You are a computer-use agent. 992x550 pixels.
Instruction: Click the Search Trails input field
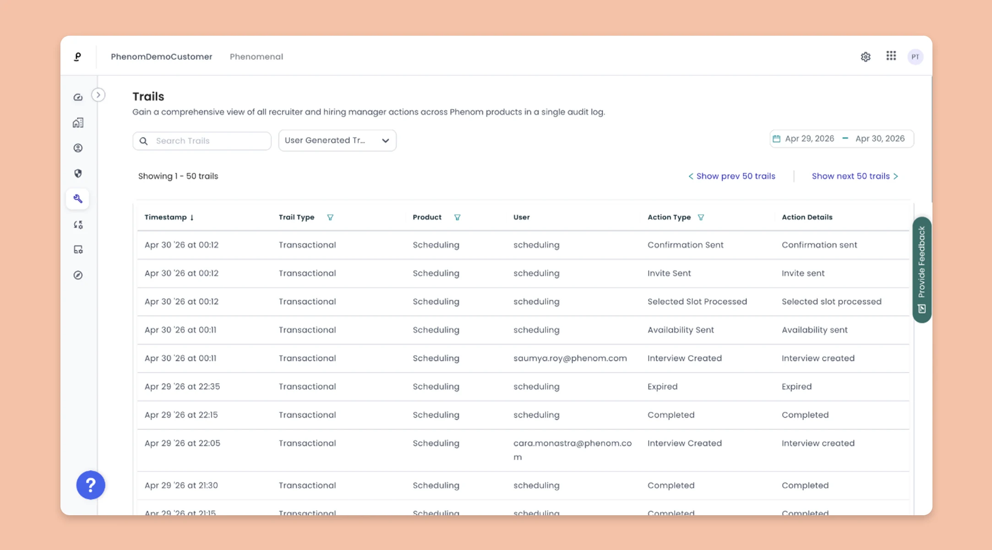202,141
